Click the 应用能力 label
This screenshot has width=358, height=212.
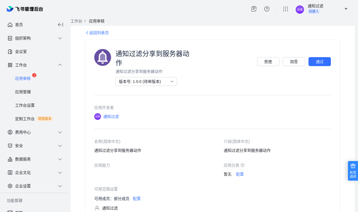click(x=102, y=165)
